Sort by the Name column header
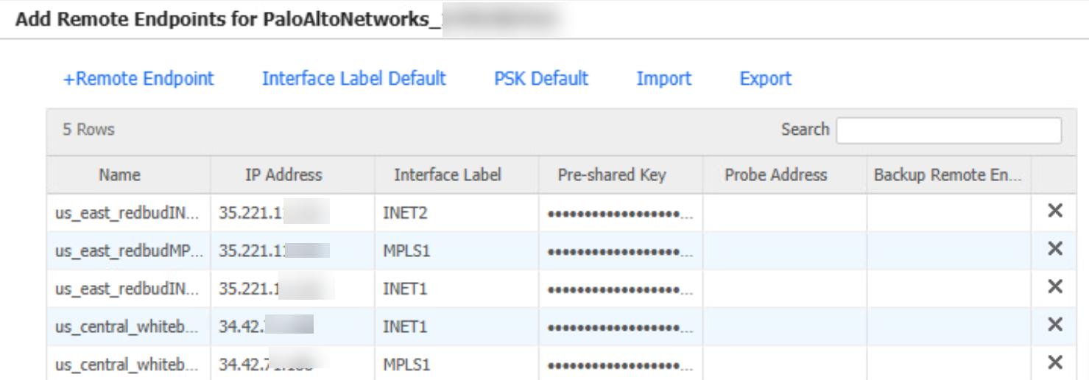 [x=120, y=175]
